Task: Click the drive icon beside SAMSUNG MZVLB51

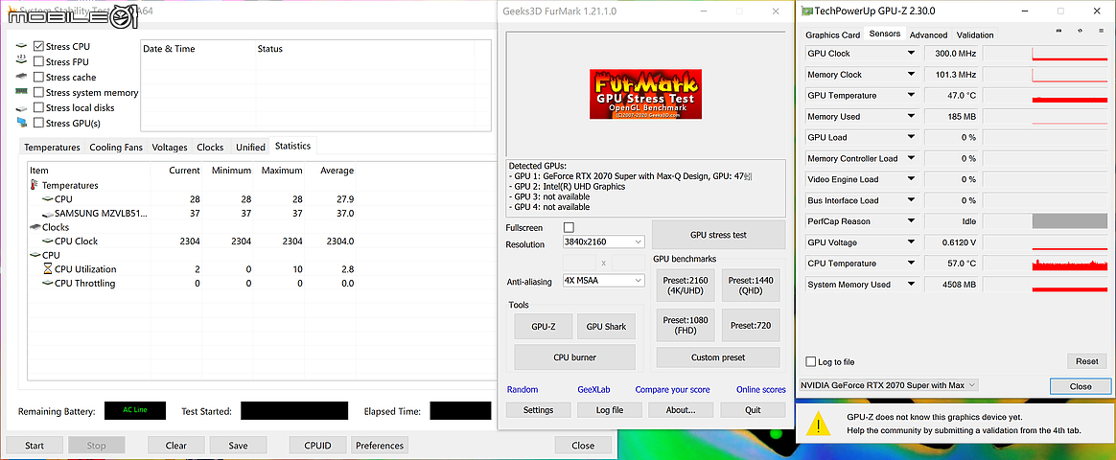Action: pyautogui.click(x=48, y=214)
